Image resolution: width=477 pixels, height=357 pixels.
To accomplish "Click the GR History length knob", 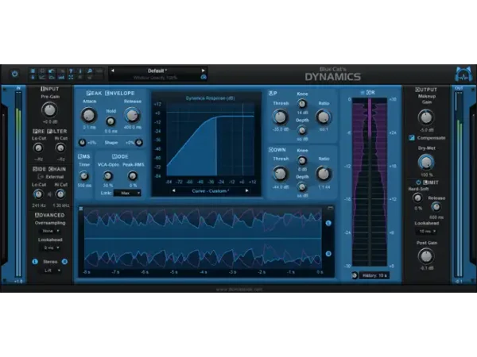I will pos(355,275).
